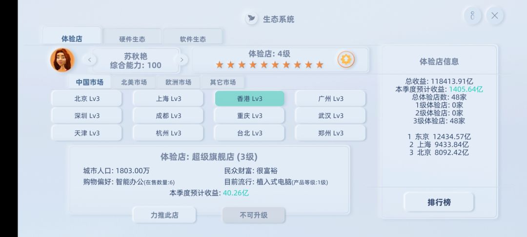Viewport: 527px width, 237px height.
Task: Go to previous manager arrow
Action: tap(89, 60)
